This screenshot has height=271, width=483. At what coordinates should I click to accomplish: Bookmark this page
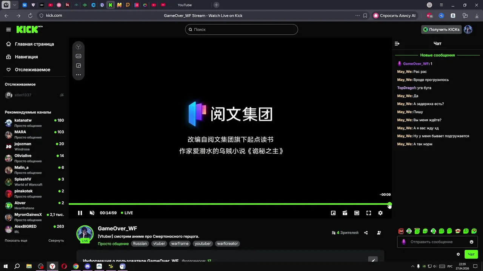tap(365, 16)
